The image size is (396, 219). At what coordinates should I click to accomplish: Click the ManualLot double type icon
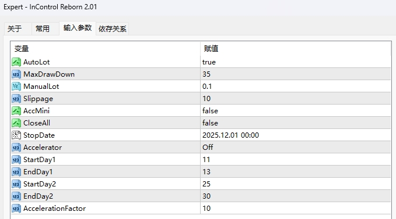click(x=16, y=87)
